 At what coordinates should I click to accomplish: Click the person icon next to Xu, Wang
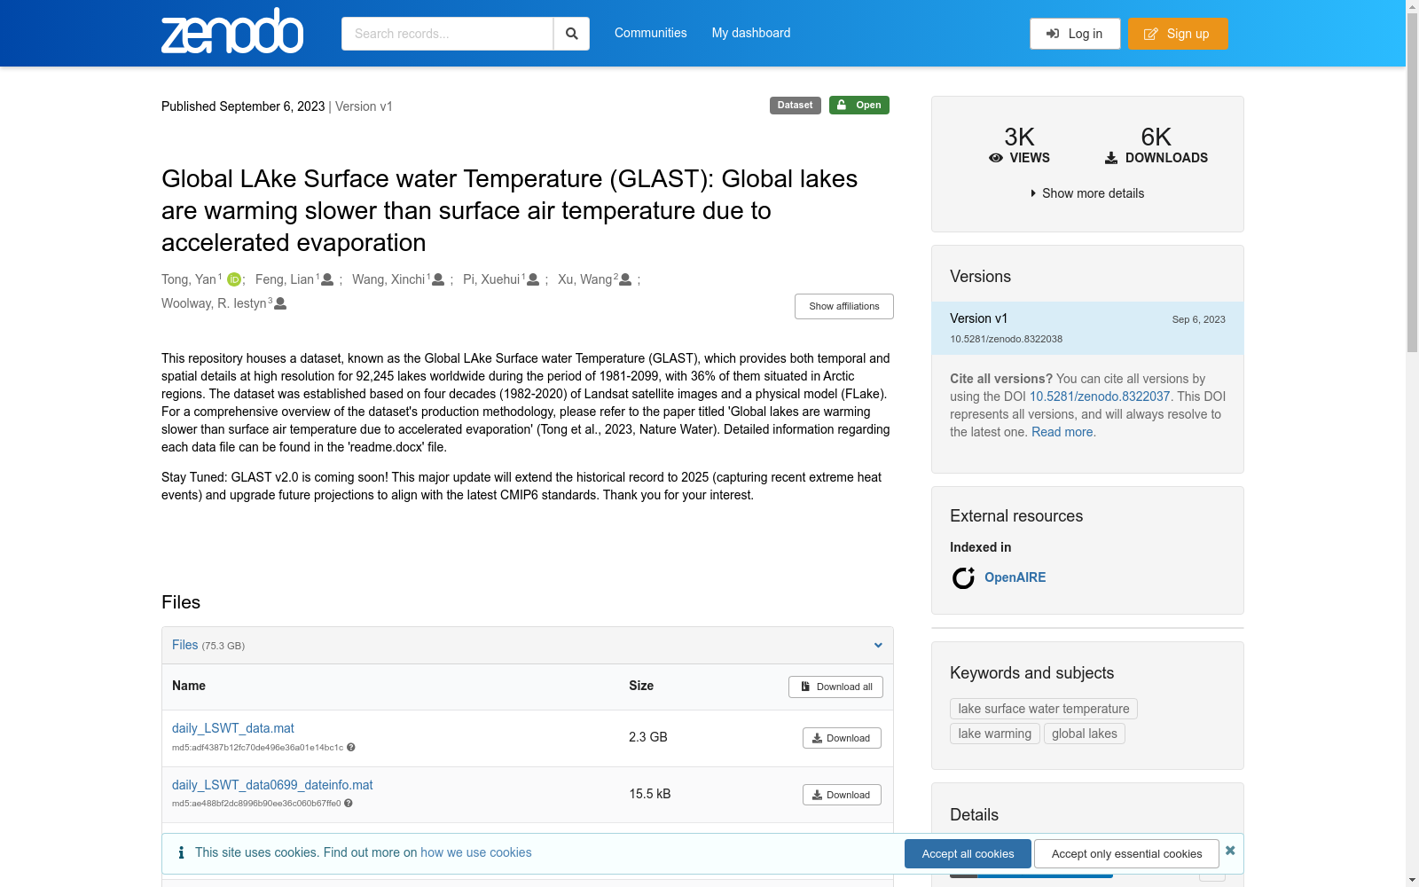(625, 279)
